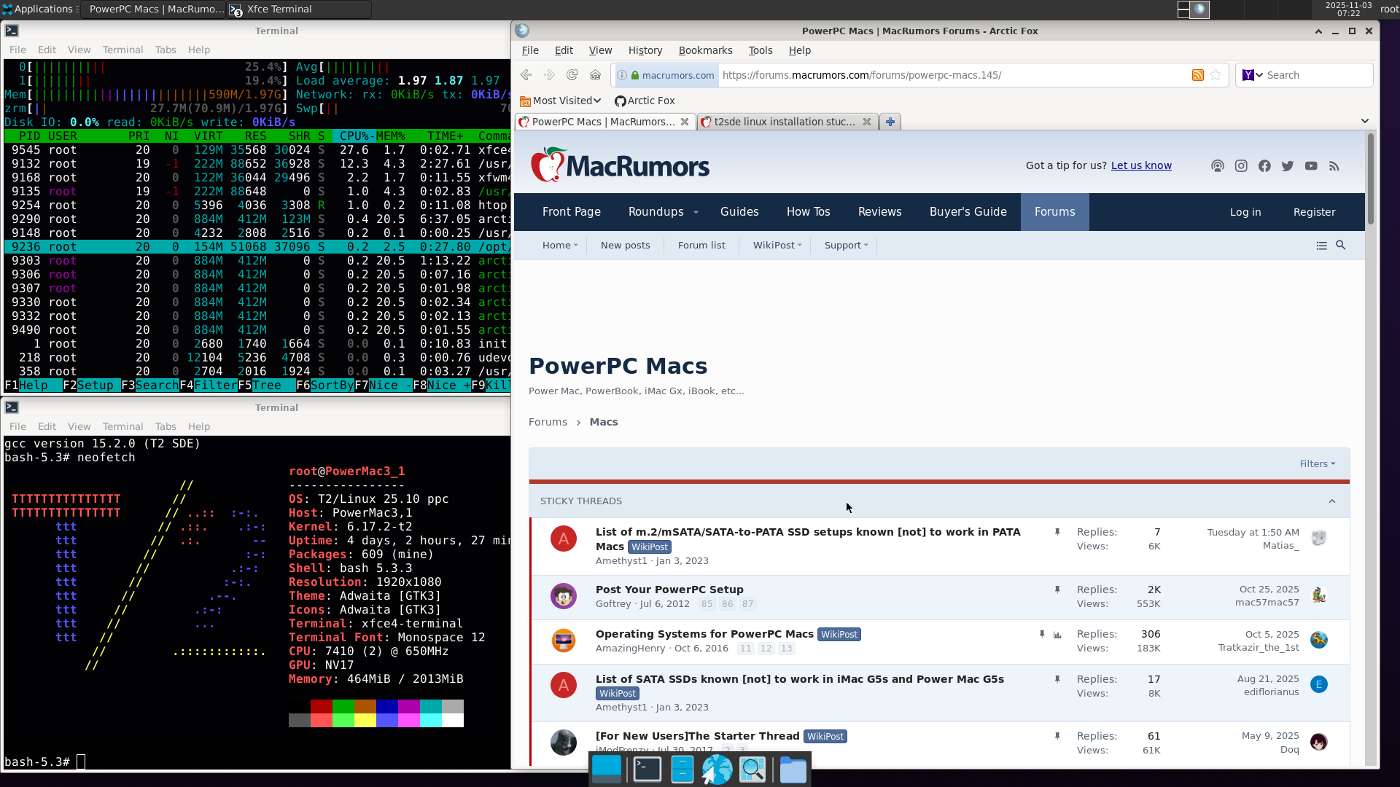
Task: Open new browser tab with plus icon
Action: tap(890, 122)
